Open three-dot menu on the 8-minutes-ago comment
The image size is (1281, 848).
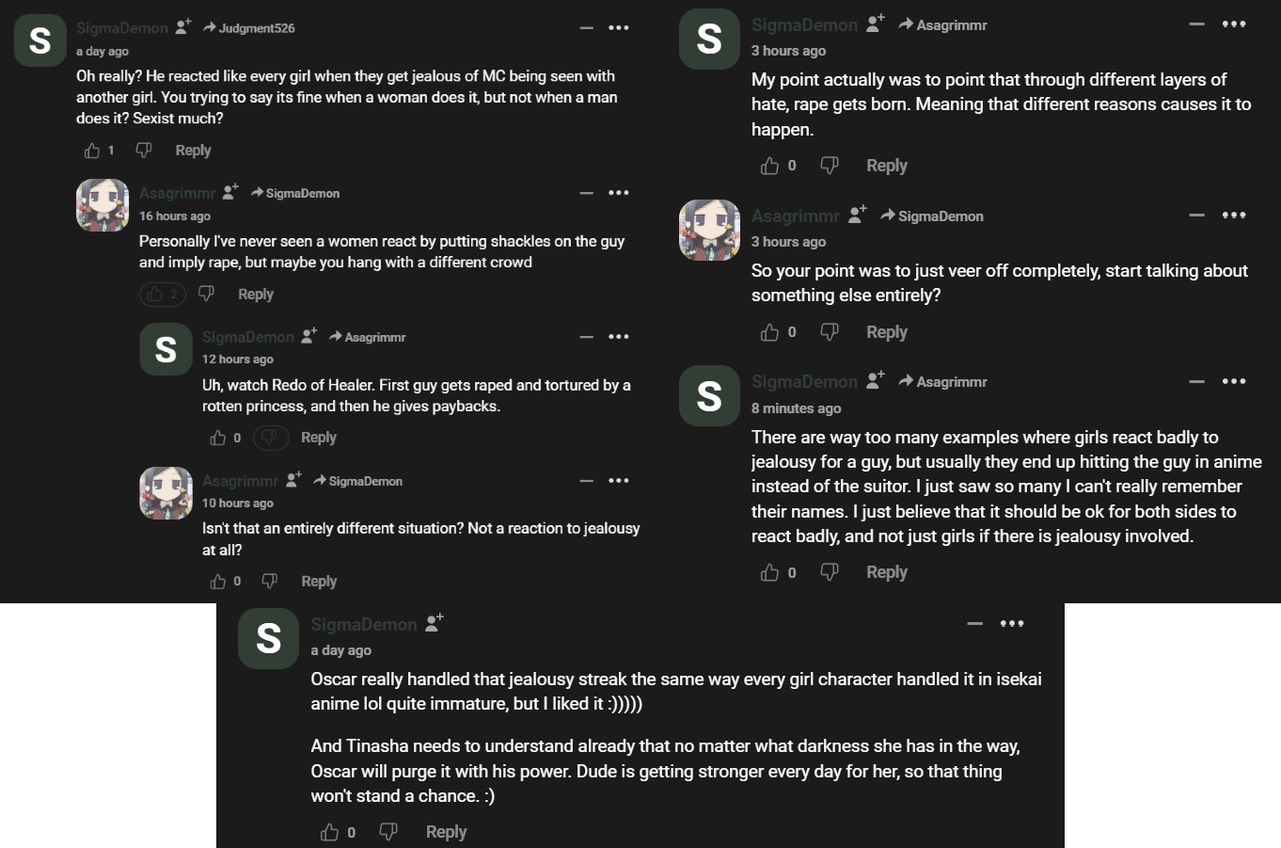coord(1233,381)
